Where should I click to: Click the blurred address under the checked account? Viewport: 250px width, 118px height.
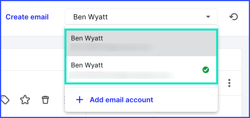[122, 75]
